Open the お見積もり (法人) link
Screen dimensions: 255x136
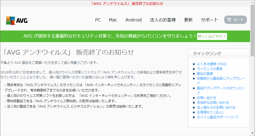(x=210, y=112)
